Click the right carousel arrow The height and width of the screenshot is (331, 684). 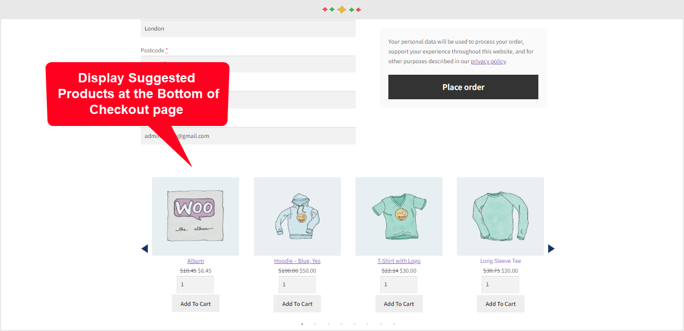[551, 248]
